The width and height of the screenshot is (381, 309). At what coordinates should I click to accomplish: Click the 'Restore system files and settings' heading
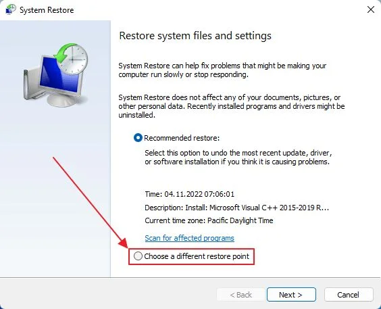(195, 36)
